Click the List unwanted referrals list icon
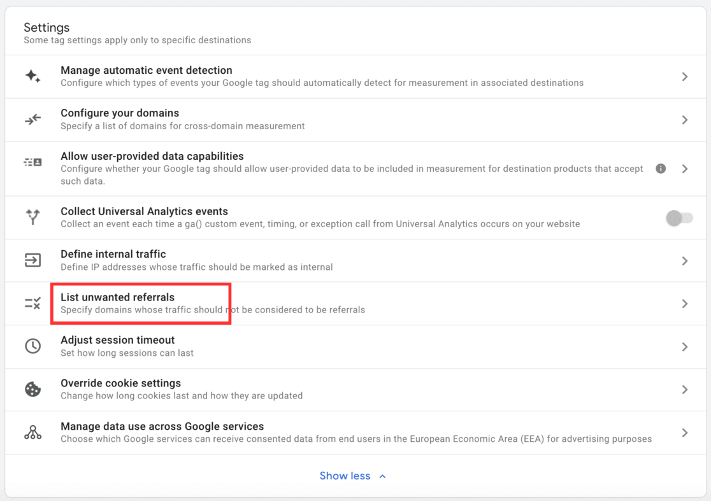The height and width of the screenshot is (501, 711). [x=33, y=303]
